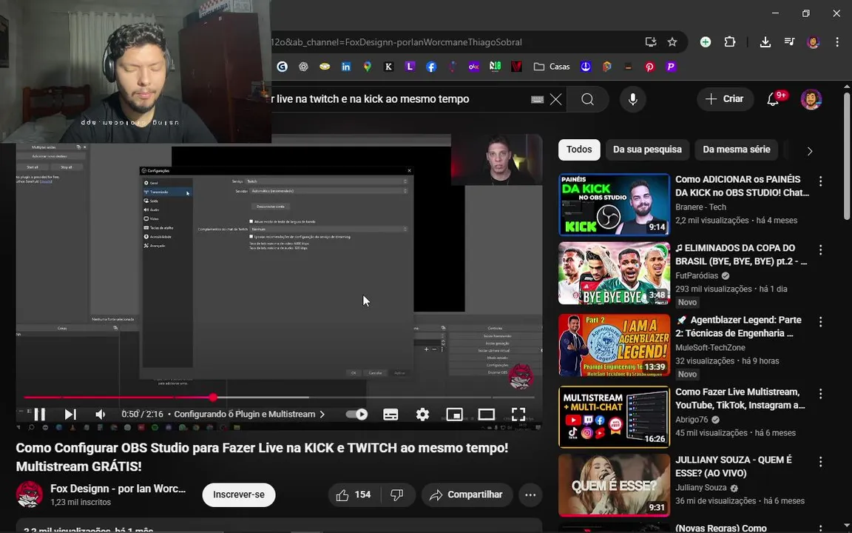Open the OLX bookmark
This screenshot has width=852, height=533.
tap(473, 67)
